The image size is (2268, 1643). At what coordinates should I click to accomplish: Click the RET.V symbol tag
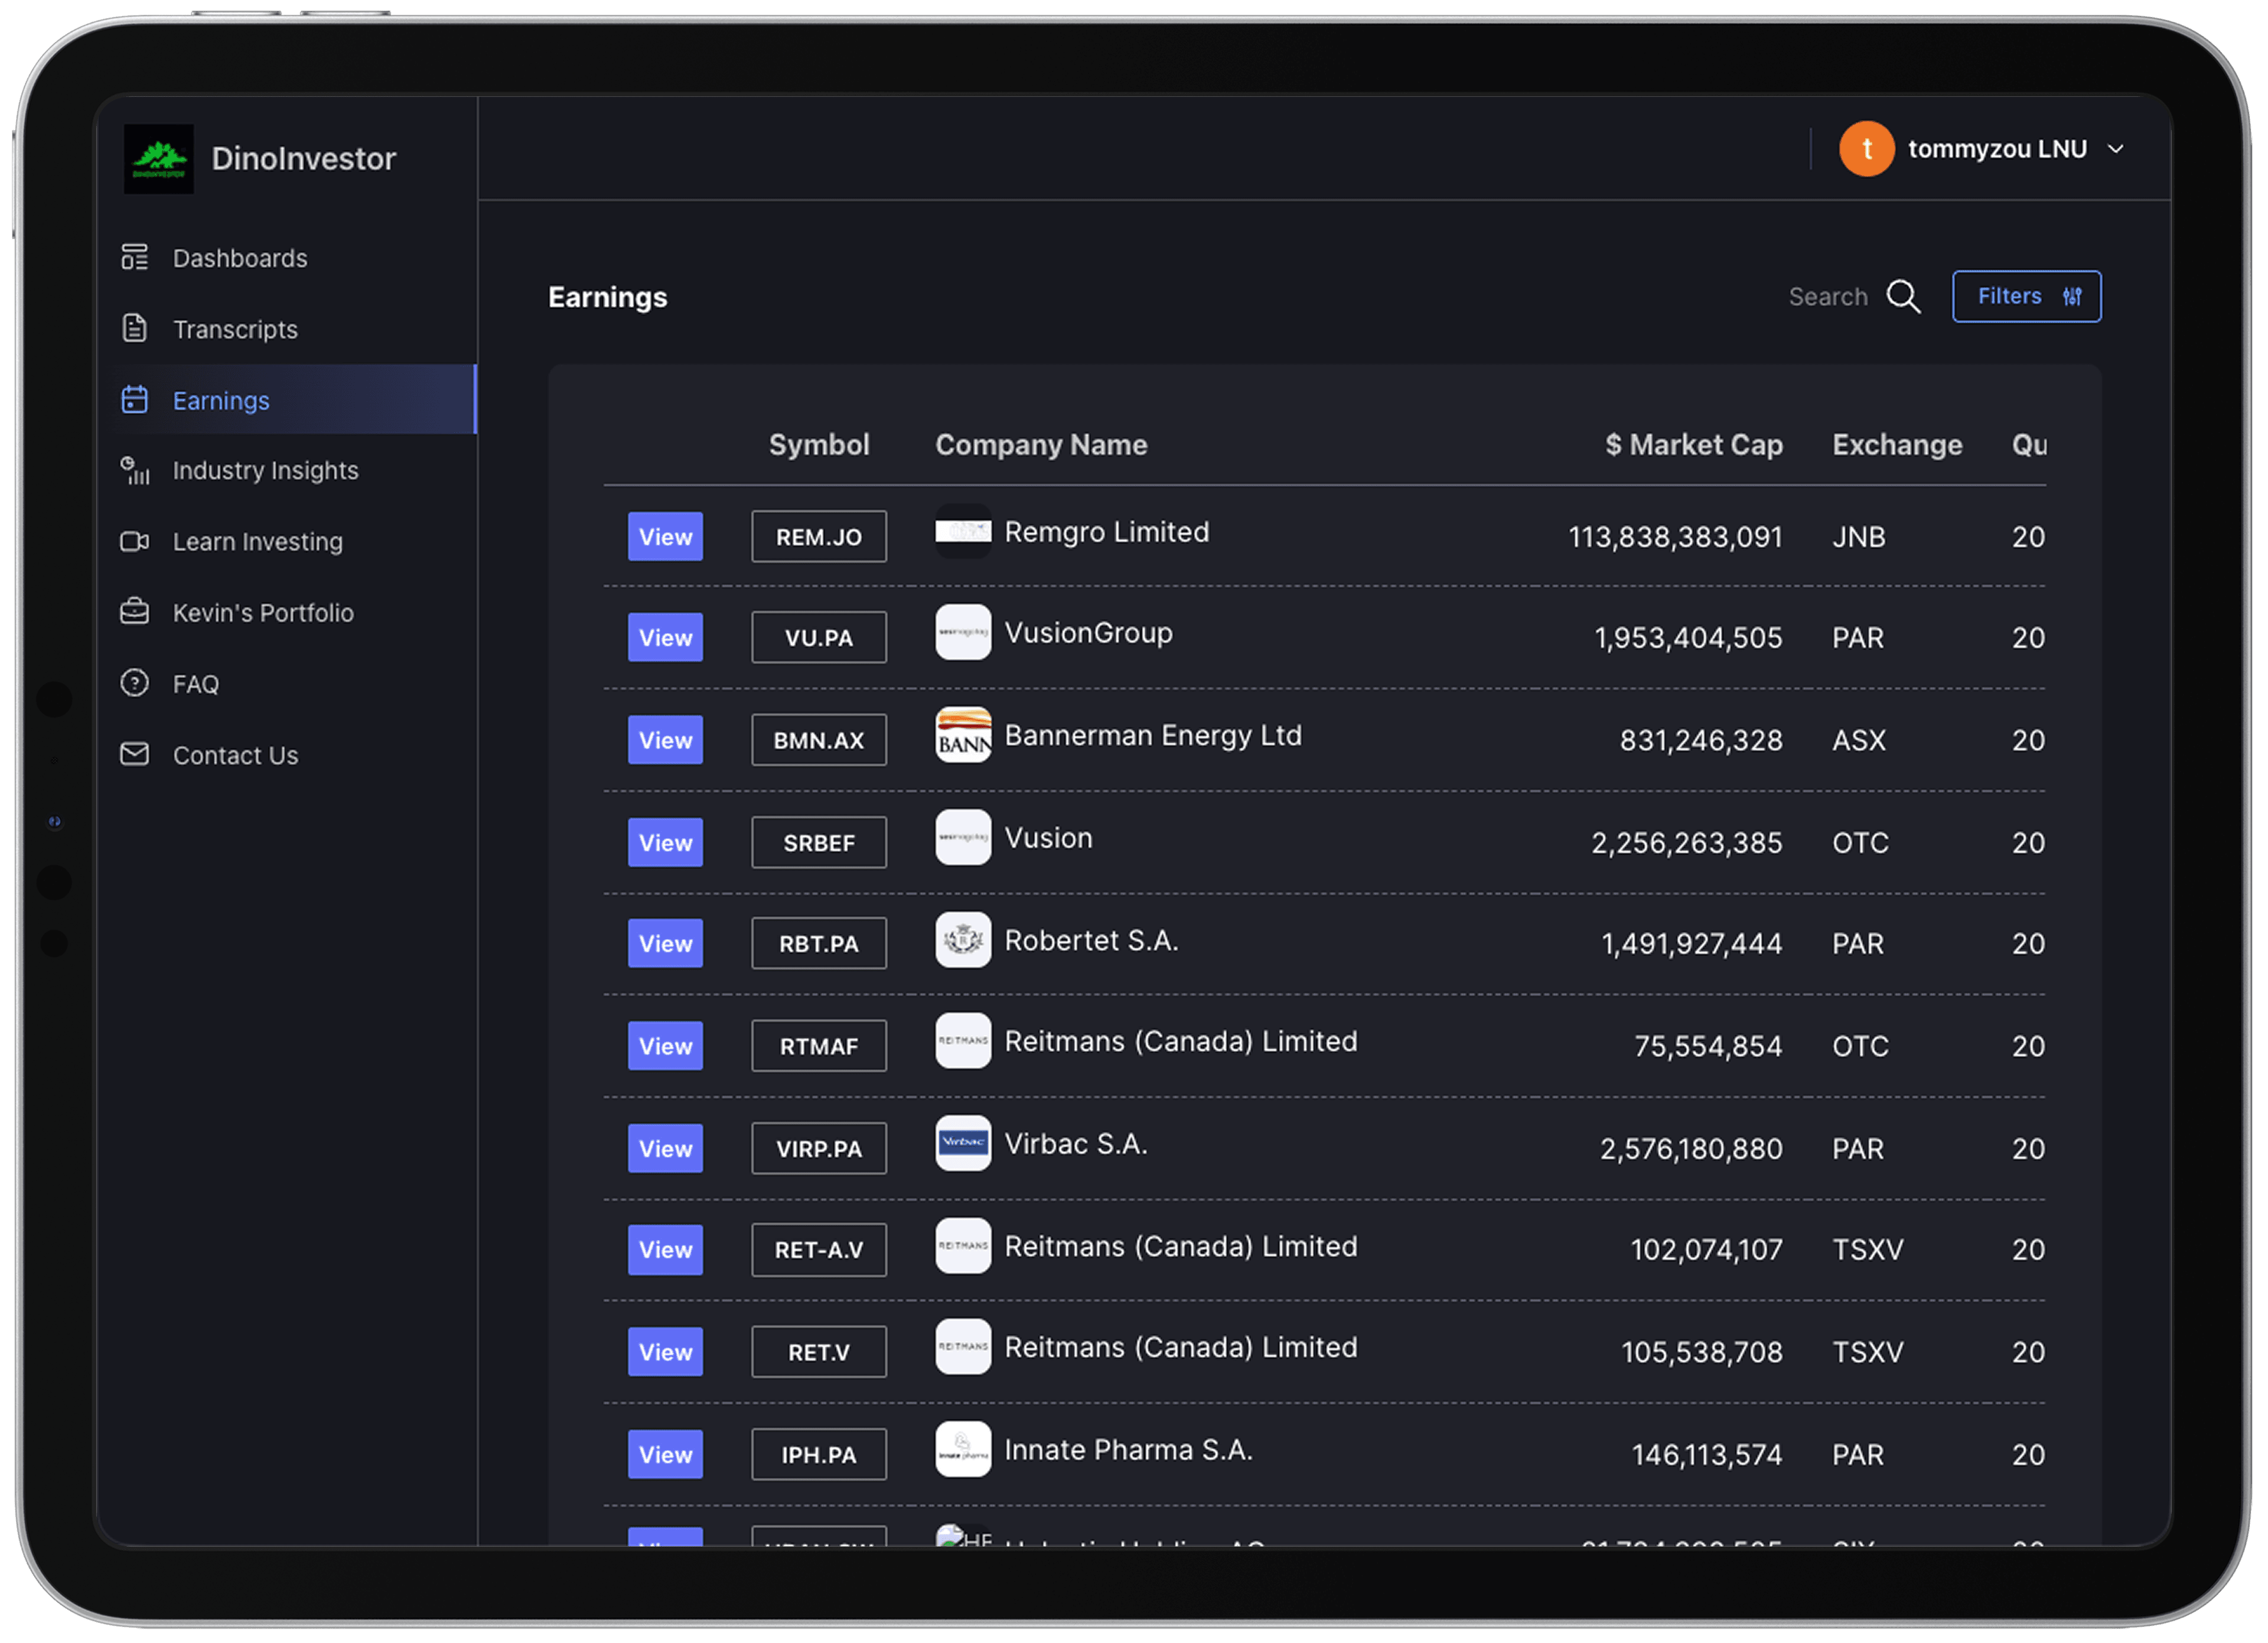819,1353
